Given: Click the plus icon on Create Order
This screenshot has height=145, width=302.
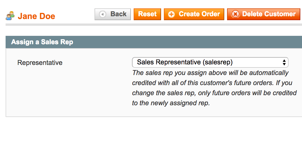Looking at the screenshot, I should coord(171,14).
